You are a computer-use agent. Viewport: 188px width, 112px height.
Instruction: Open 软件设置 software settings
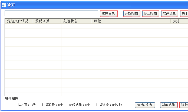169,13
